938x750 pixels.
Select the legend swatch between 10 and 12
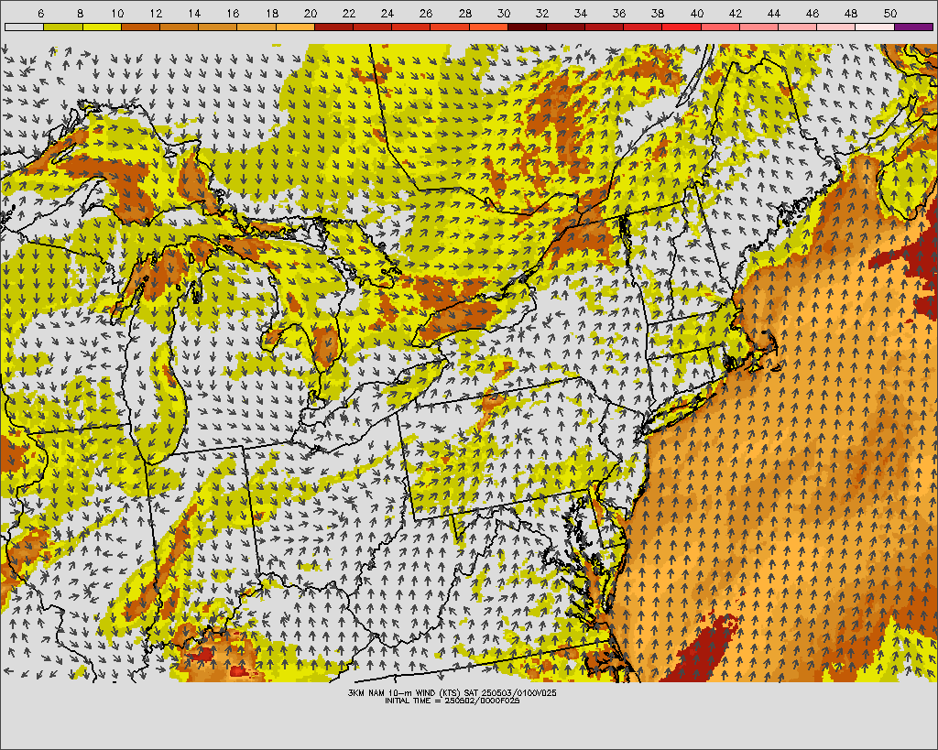[x=140, y=27]
